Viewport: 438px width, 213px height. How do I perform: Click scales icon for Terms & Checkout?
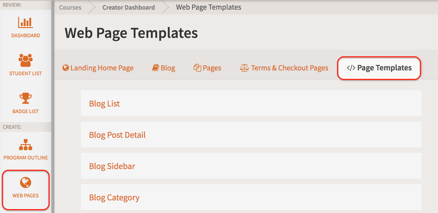pyautogui.click(x=244, y=68)
